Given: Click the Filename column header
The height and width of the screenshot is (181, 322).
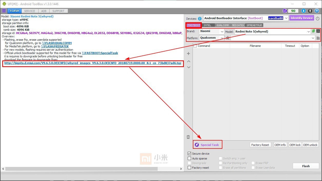Looking at the screenshot, I should click(255, 46).
